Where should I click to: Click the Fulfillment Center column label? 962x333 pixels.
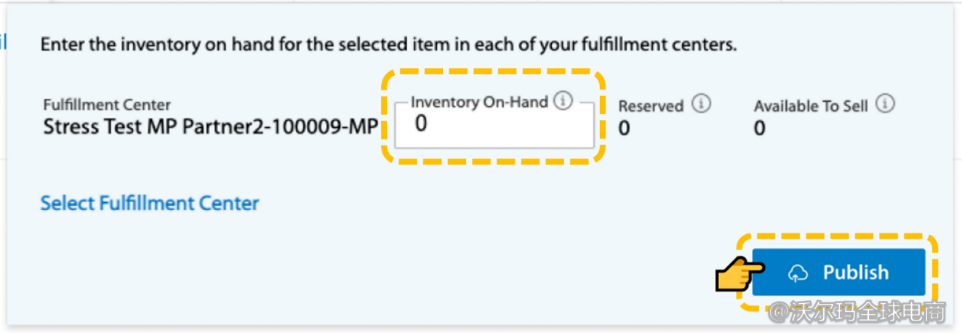[x=107, y=105]
